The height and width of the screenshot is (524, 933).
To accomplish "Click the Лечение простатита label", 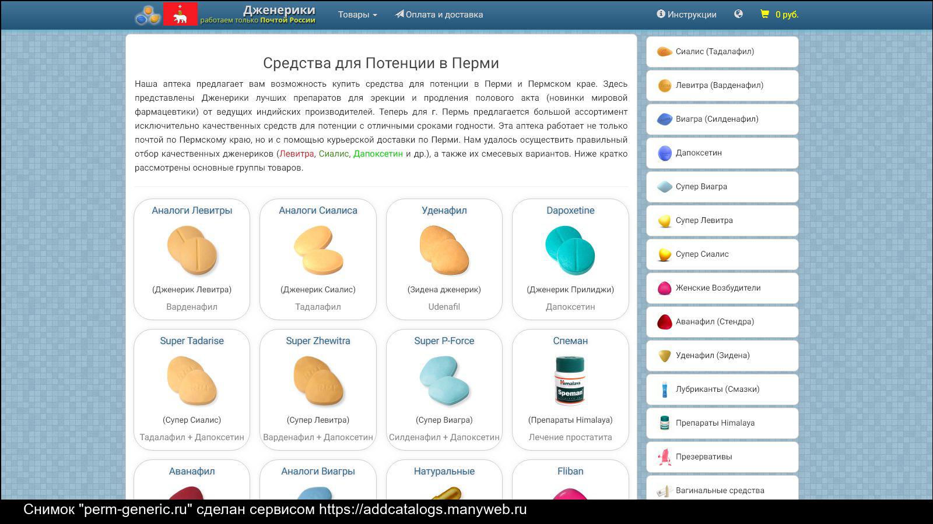I will point(570,437).
